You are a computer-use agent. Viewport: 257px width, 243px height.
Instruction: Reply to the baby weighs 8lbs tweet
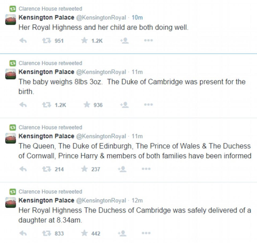(23, 105)
